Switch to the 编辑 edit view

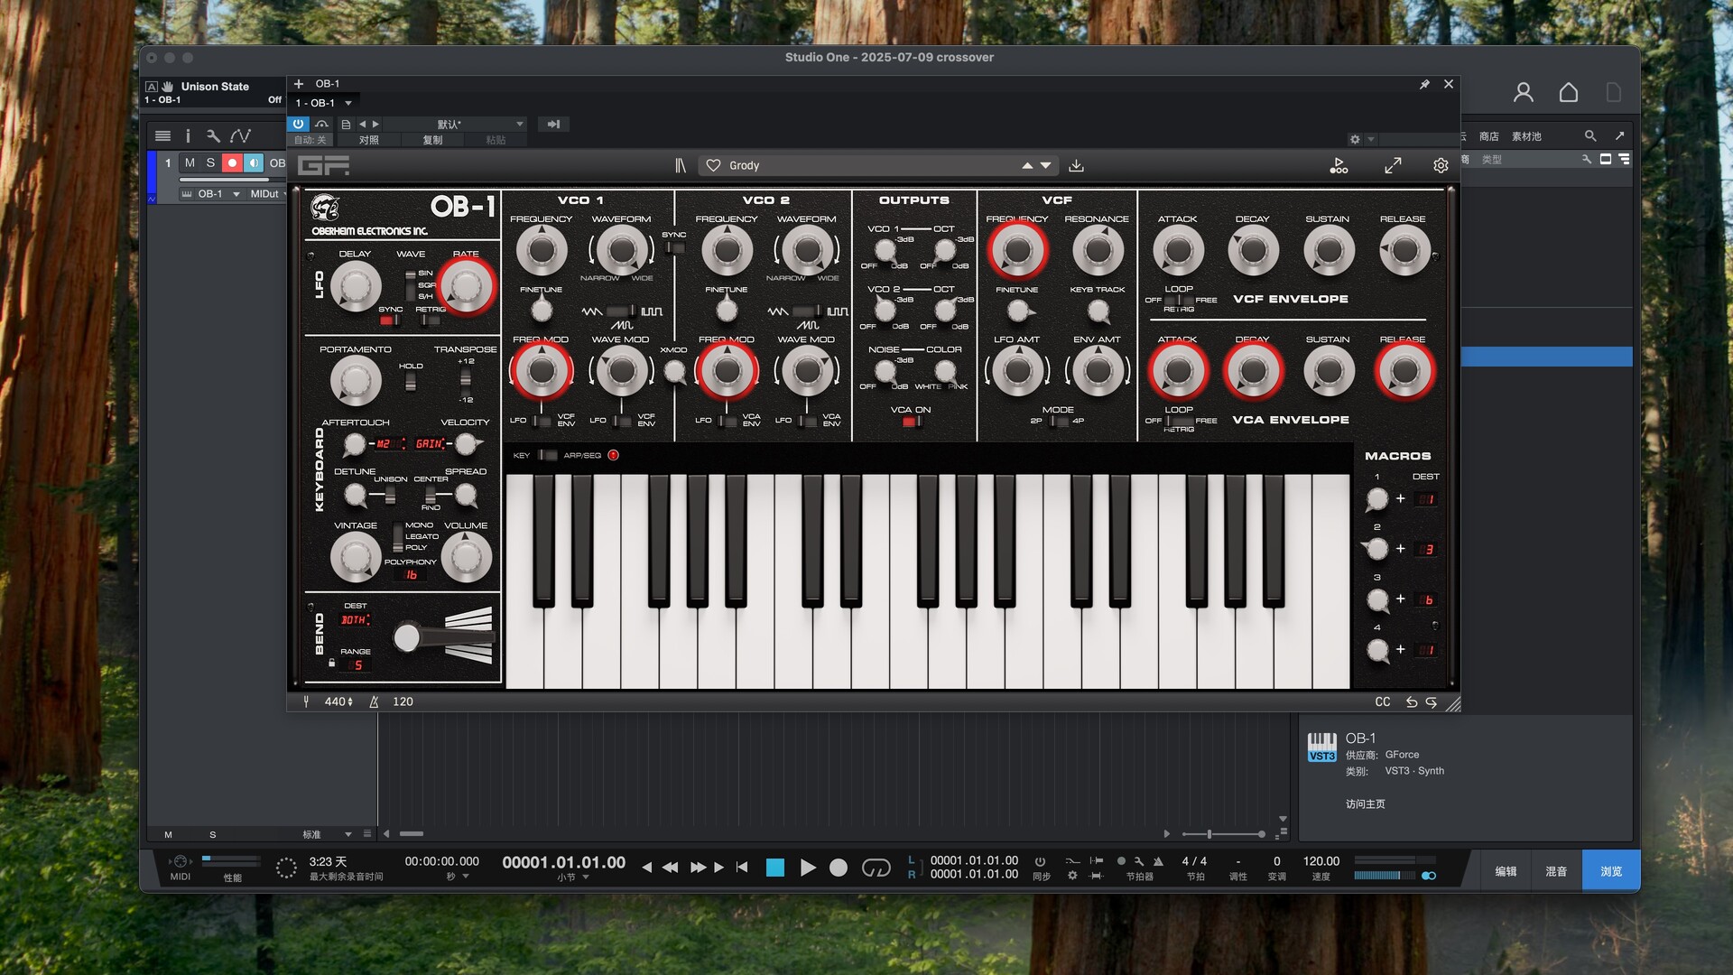click(x=1506, y=871)
